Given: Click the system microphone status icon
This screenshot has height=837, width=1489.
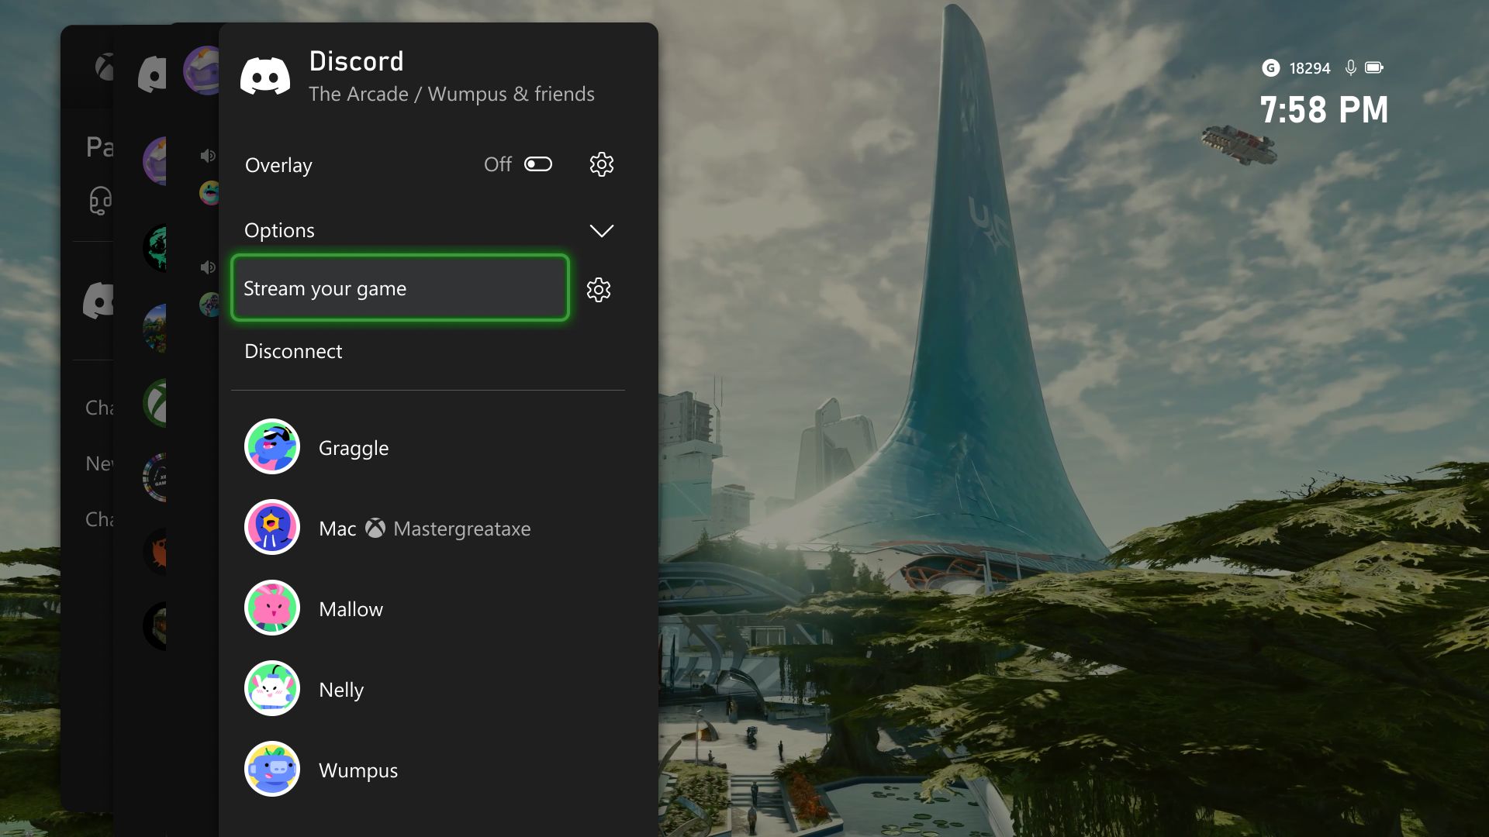Looking at the screenshot, I should tap(1352, 67).
